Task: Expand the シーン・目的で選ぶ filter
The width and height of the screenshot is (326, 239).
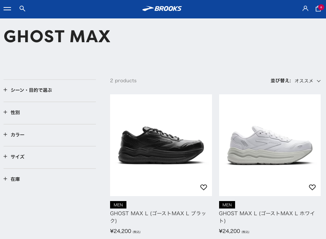Action: (x=31, y=90)
